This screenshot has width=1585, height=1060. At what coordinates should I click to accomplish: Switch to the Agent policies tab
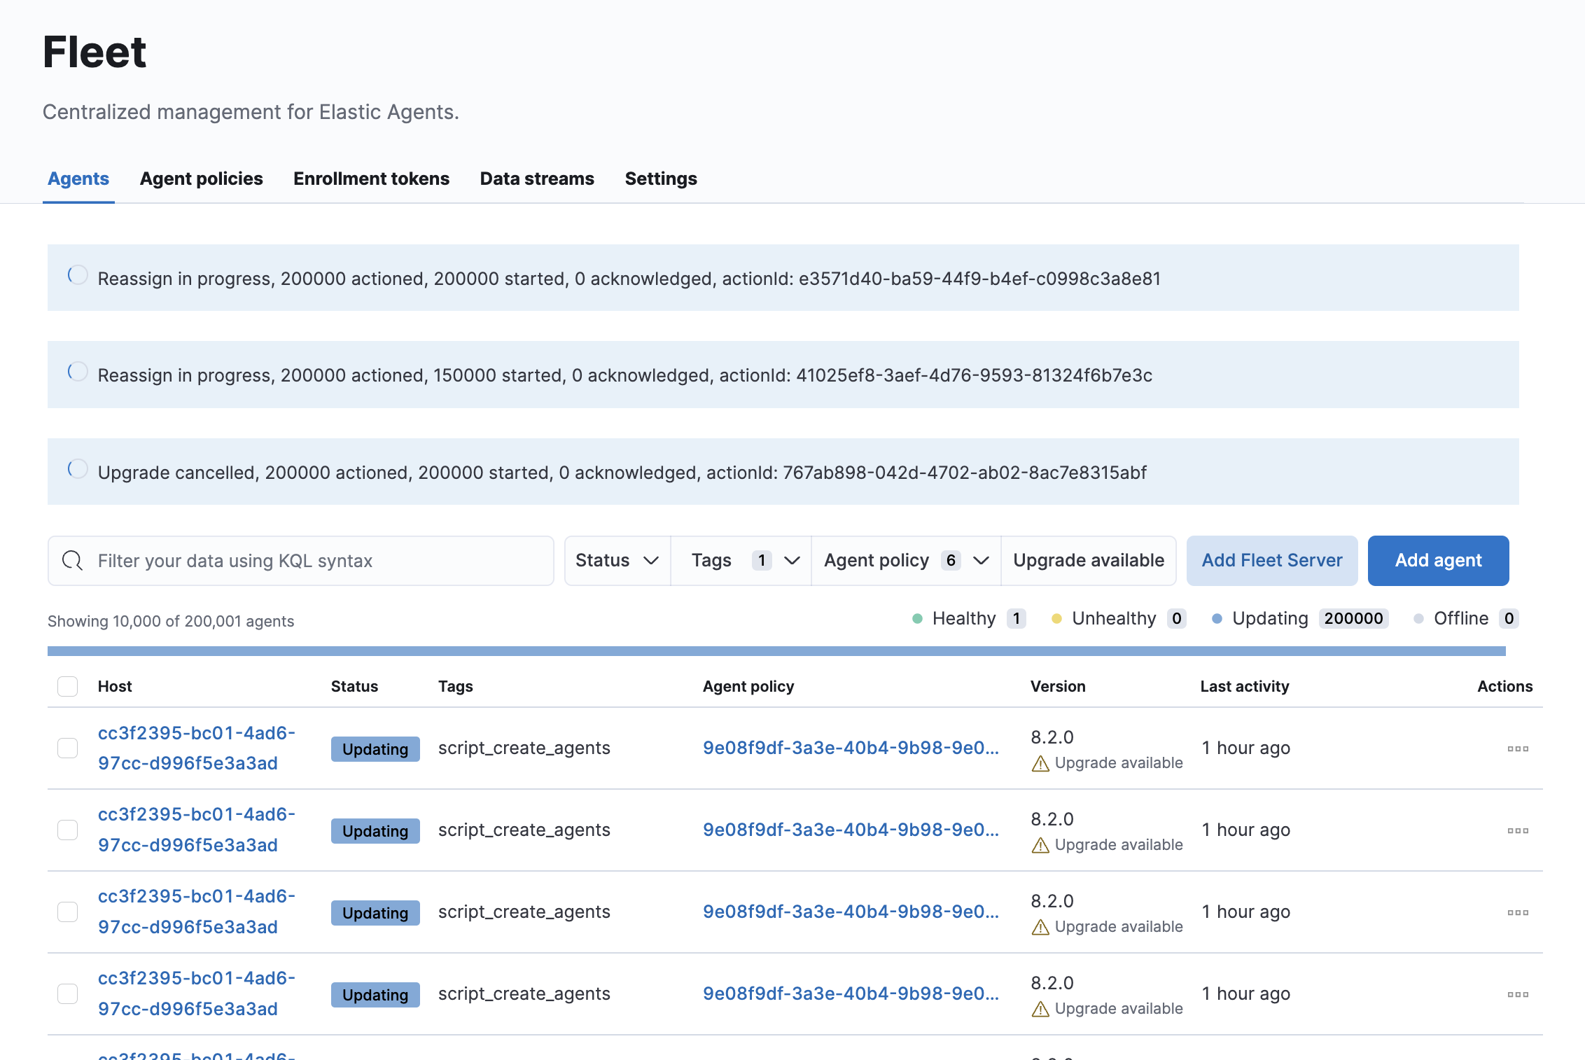click(x=201, y=179)
